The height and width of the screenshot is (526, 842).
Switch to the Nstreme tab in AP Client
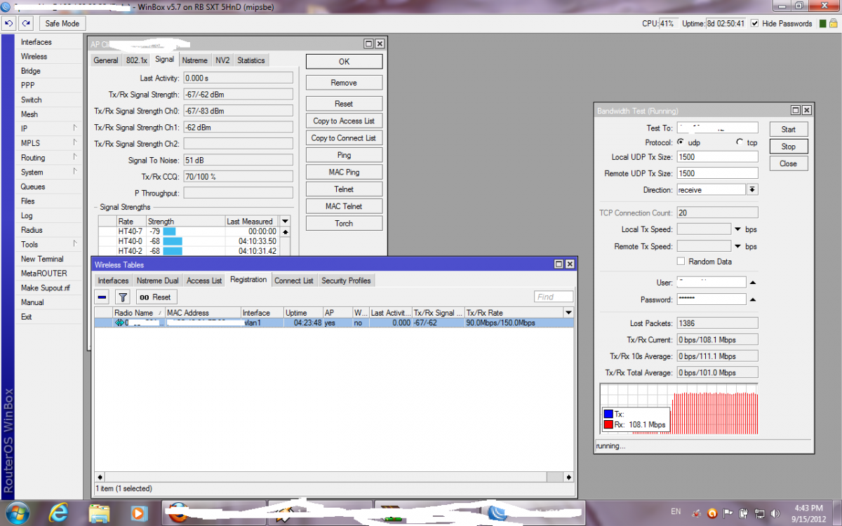(x=194, y=60)
